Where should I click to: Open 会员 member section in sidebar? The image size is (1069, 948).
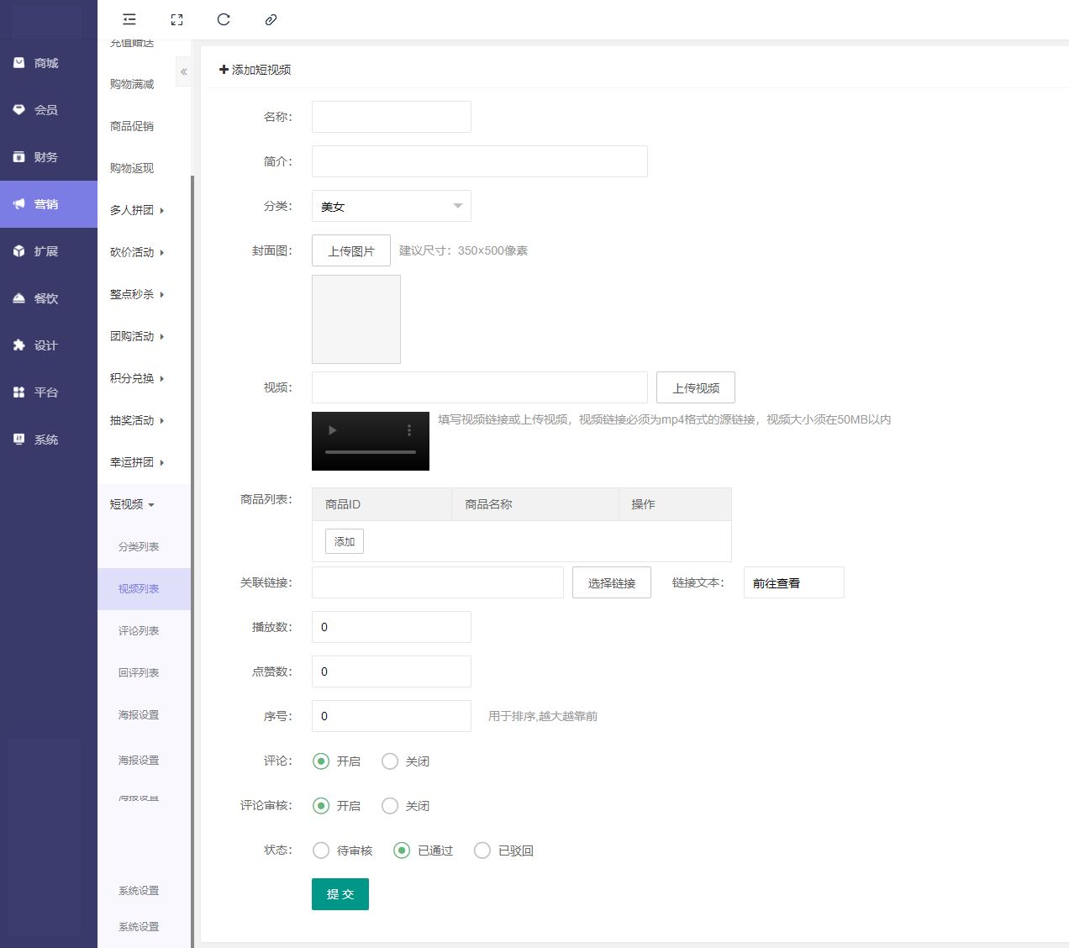(x=46, y=110)
